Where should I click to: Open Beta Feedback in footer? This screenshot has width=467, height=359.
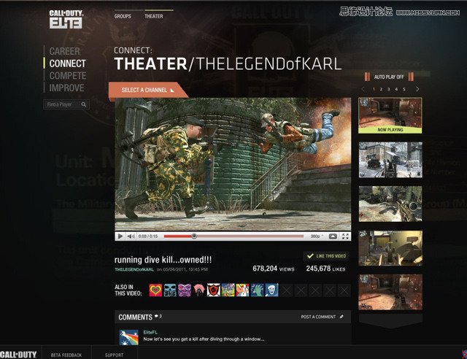[66, 355]
